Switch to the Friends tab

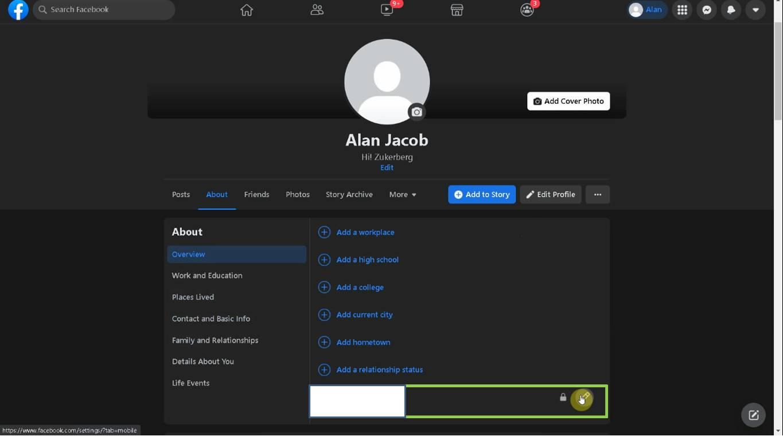click(x=256, y=194)
